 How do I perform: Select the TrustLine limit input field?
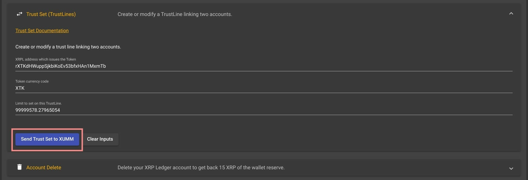coord(264,110)
